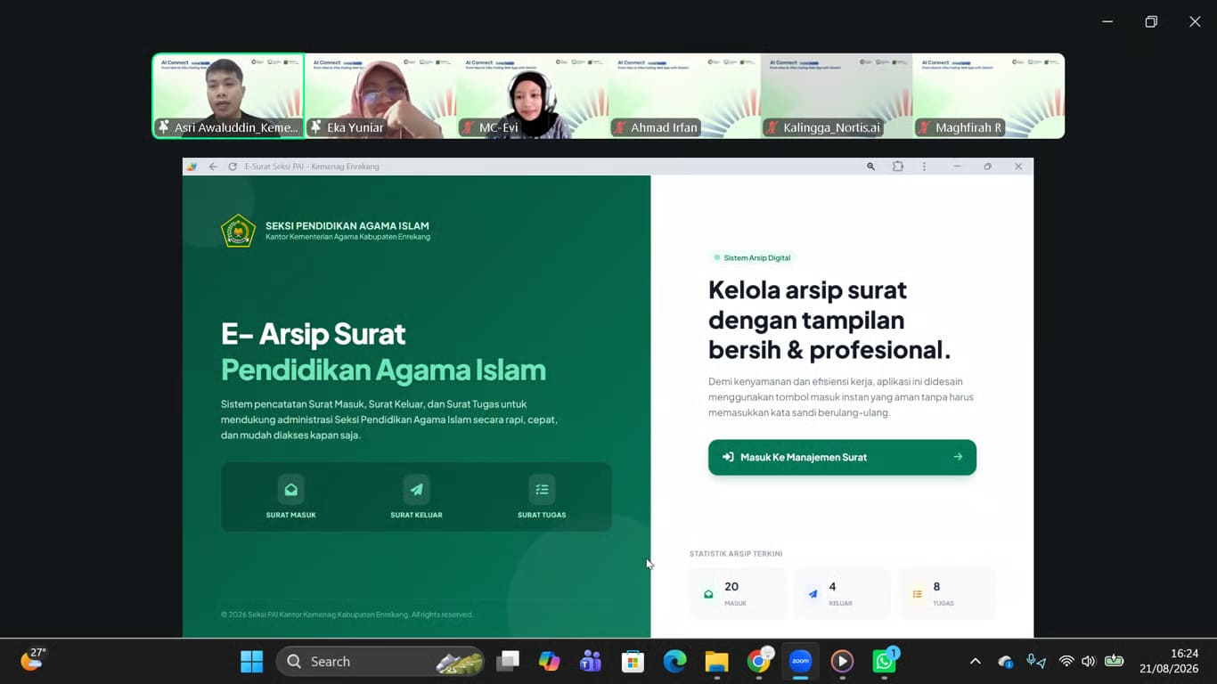
Task: Open three-dot menu in shared browser
Action: tap(924, 167)
